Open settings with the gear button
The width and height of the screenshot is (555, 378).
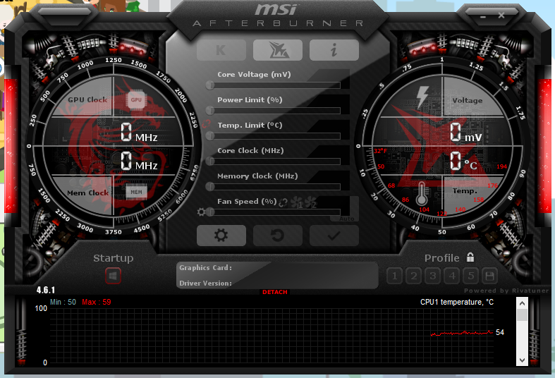coord(221,236)
